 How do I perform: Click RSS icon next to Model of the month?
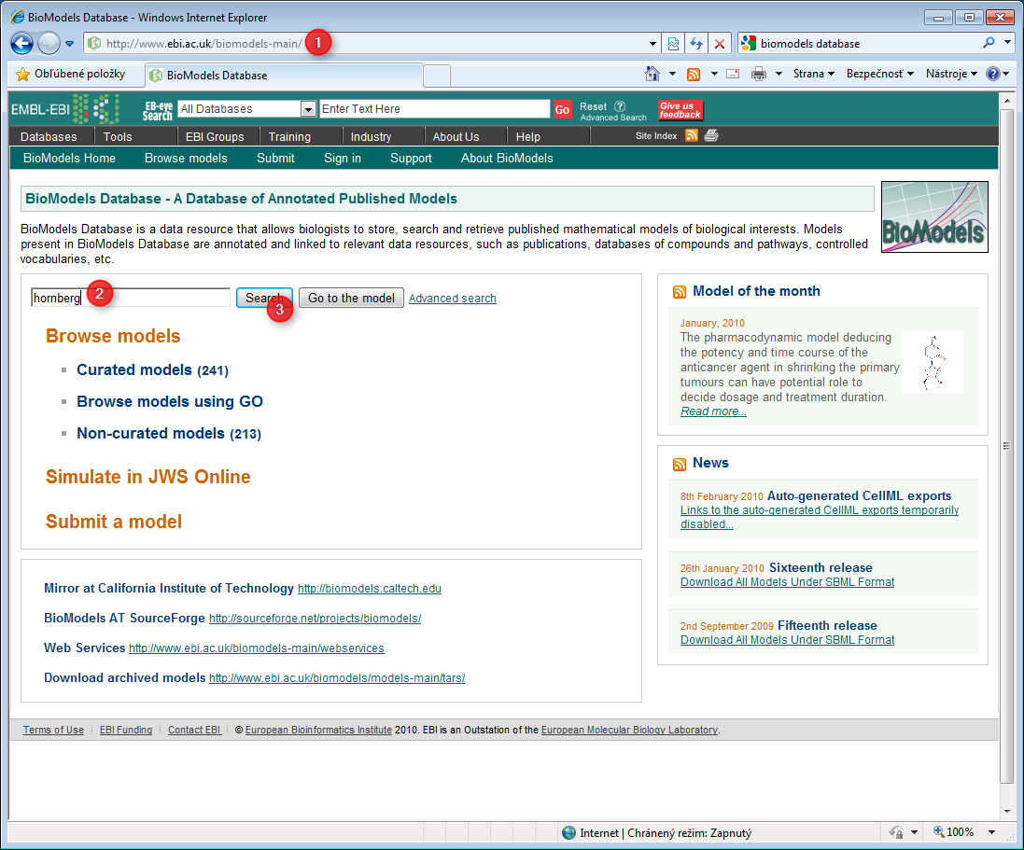tap(680, 292)
